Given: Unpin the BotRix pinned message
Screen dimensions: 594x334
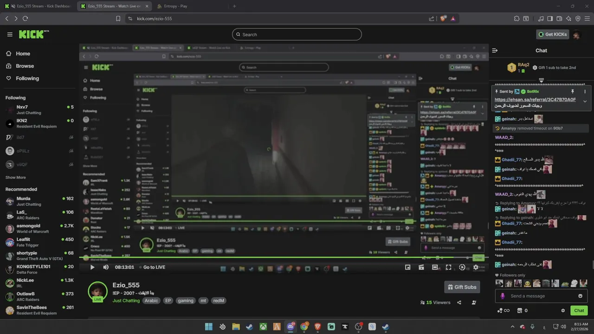Looking at the screenshot, I should click(x=572, y=91).
